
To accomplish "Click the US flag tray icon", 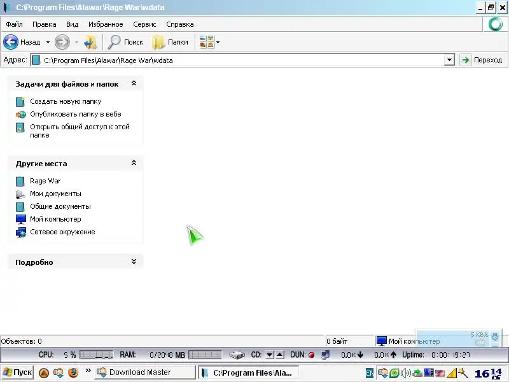I will (x=440, y=373).
